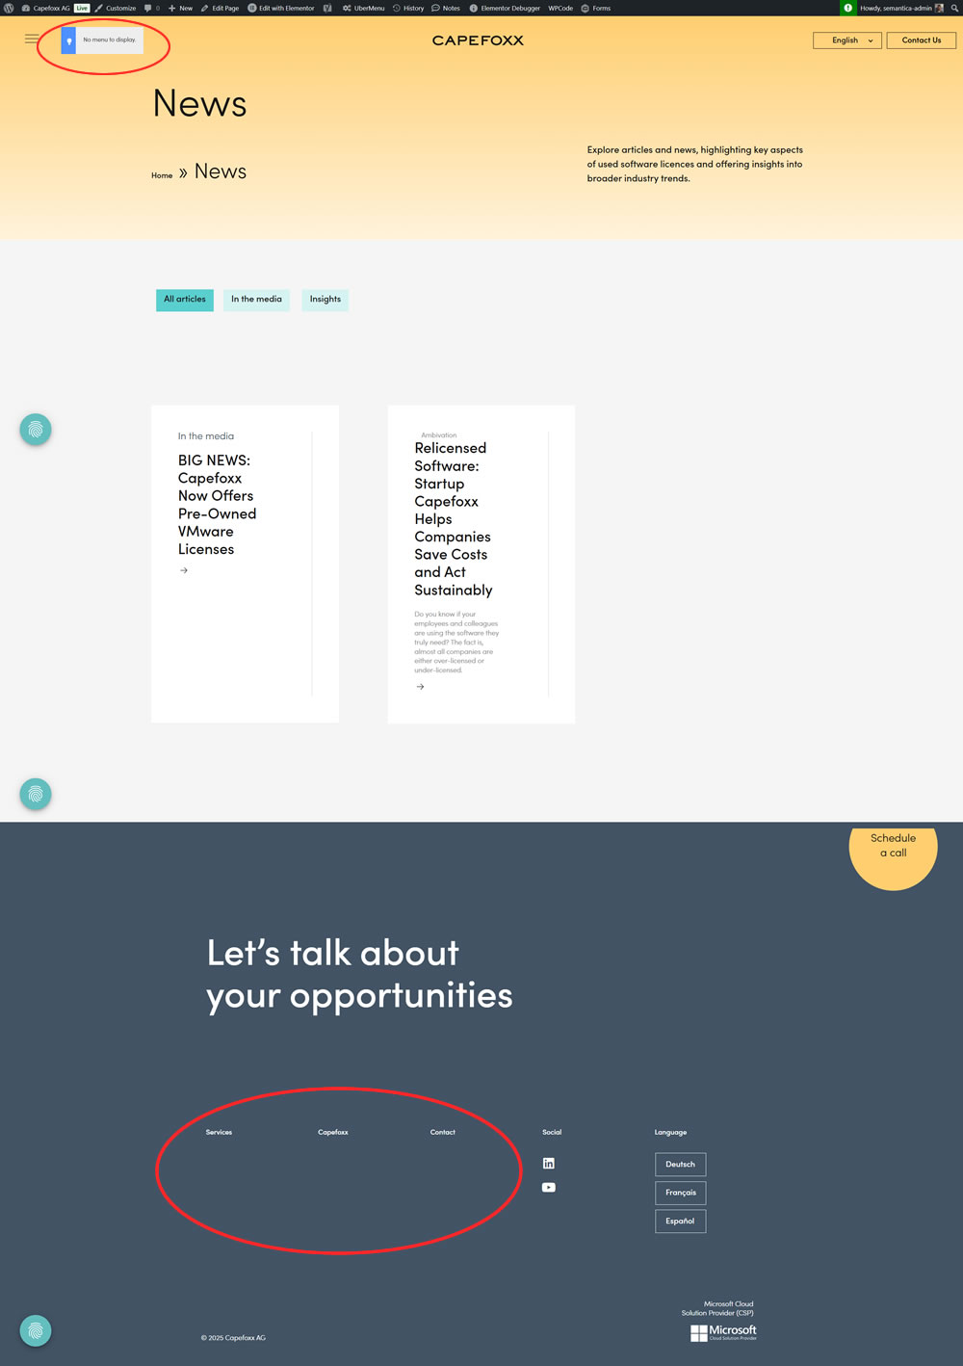The height and width of the screenshot is (1366, 963).
Task: Select the In the media filter tab
Action: [x=256, y=300]
